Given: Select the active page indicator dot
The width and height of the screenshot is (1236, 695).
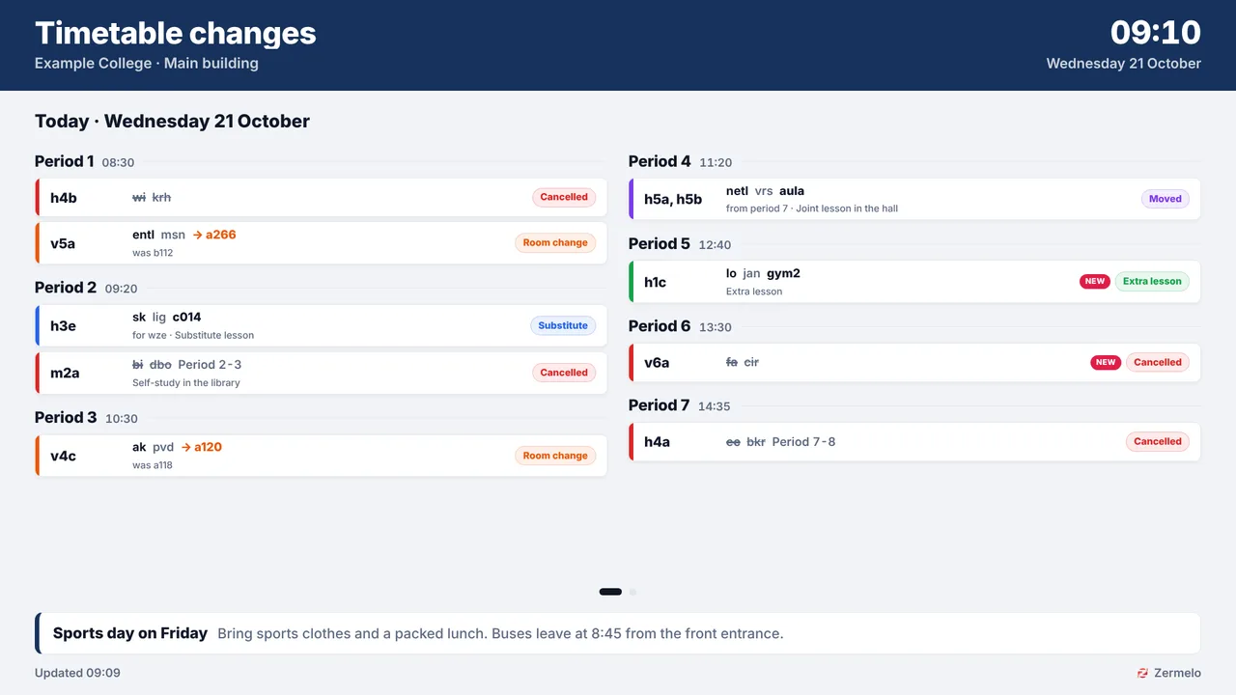Looking at the screenshot, I should [x=610, y=592].
